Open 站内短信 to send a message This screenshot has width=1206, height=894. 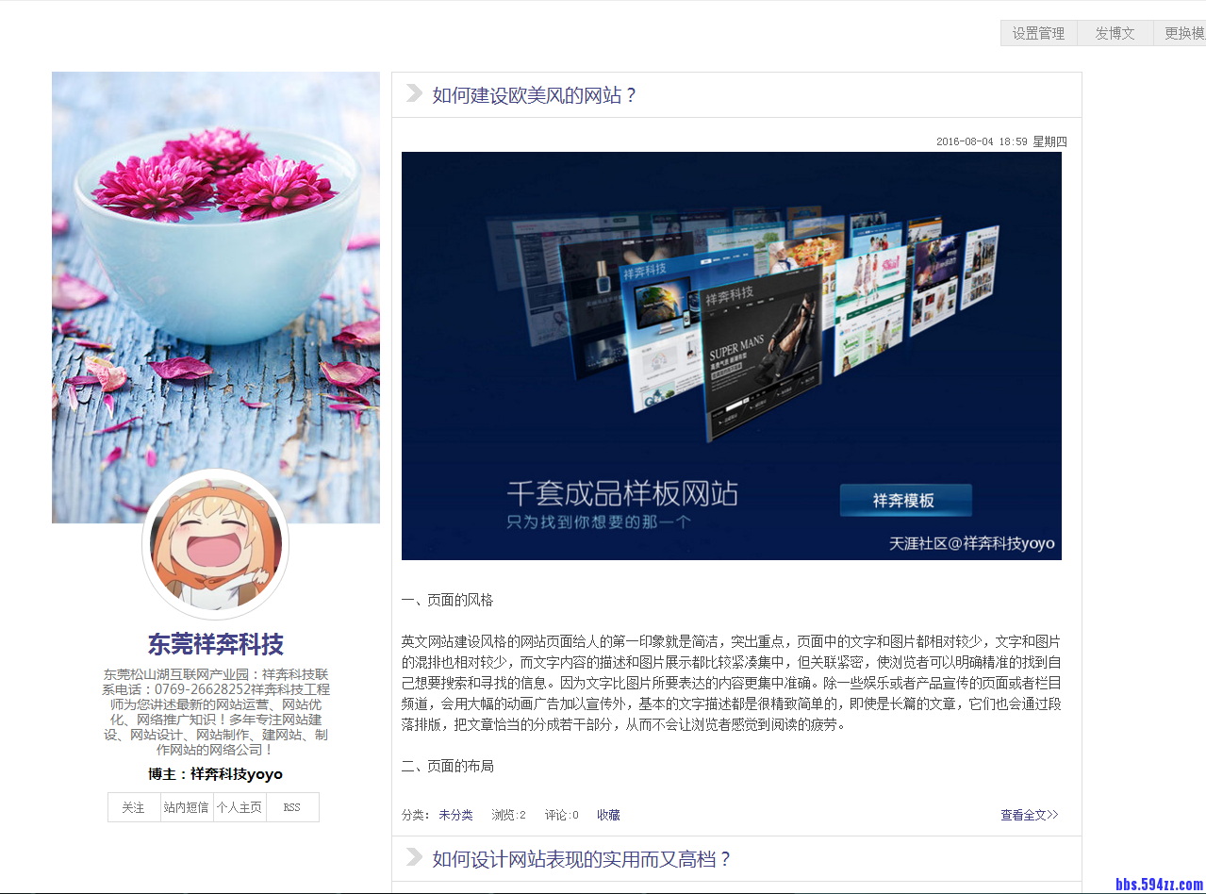pos(187,807)
